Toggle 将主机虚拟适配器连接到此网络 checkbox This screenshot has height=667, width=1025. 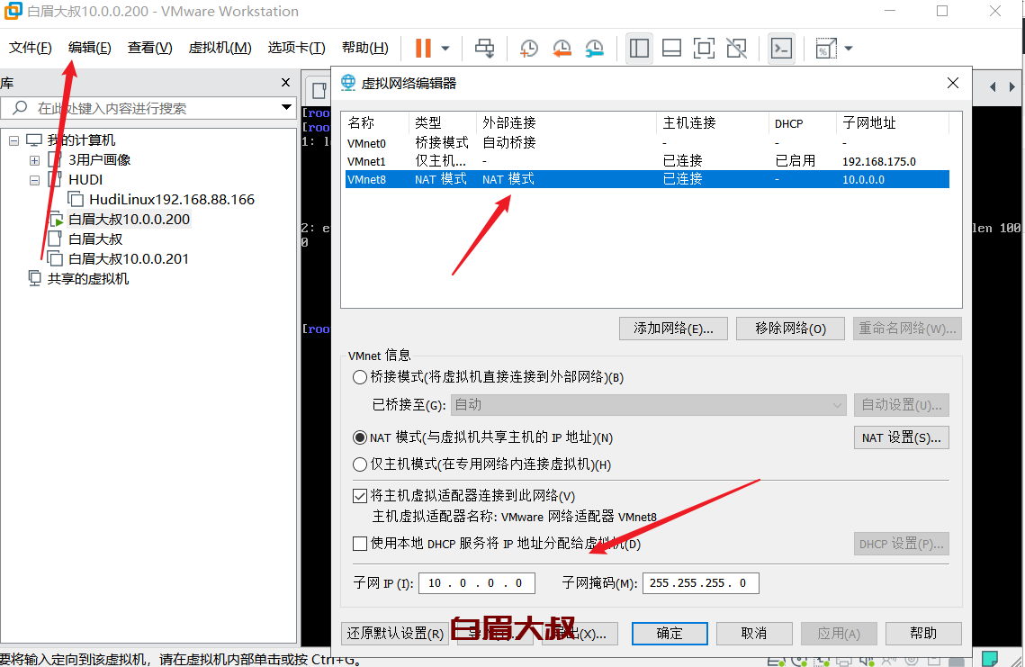(x=360, y=496)
